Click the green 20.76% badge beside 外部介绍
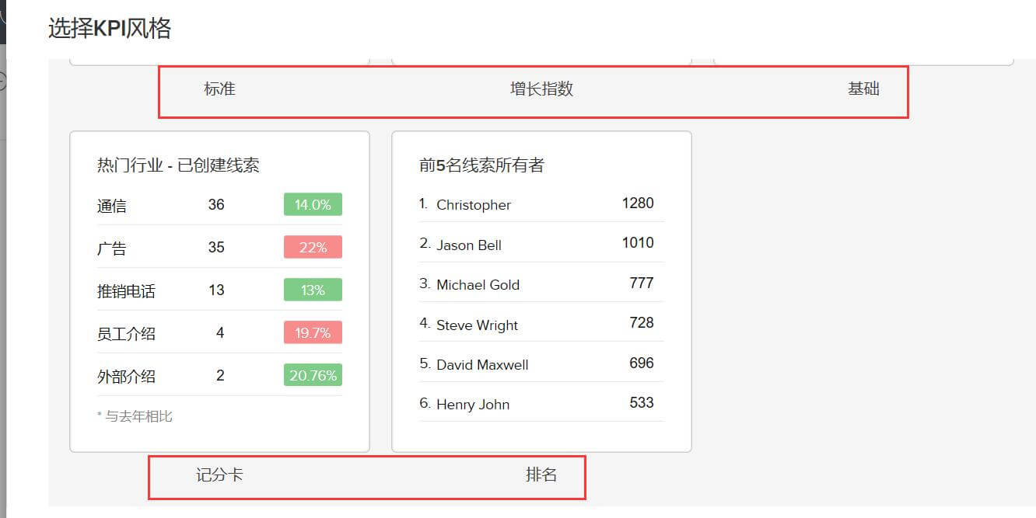1036x518 pixels. click(x=311, y=375)
